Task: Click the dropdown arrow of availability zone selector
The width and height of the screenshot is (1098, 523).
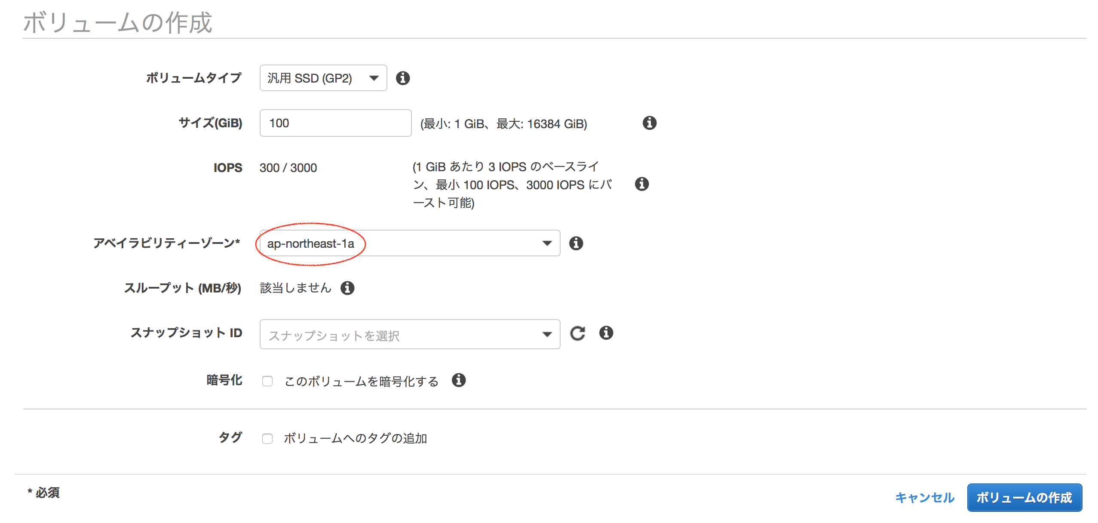Action: click(547, 243)
